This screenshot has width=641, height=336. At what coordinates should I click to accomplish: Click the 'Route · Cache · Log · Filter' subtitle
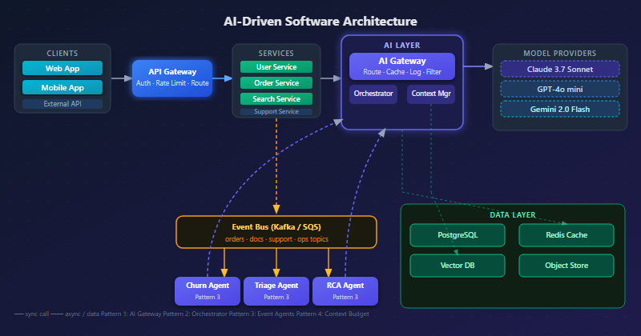click(402, 72)
